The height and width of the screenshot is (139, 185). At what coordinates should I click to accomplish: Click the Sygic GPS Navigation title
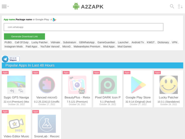16,98
